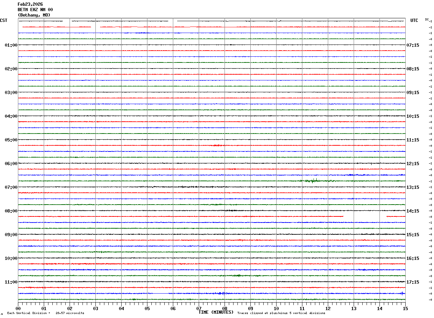Viewport: 434px width, 318px height.
Task: Select the 01:00 CST row label
Action: 11,45
